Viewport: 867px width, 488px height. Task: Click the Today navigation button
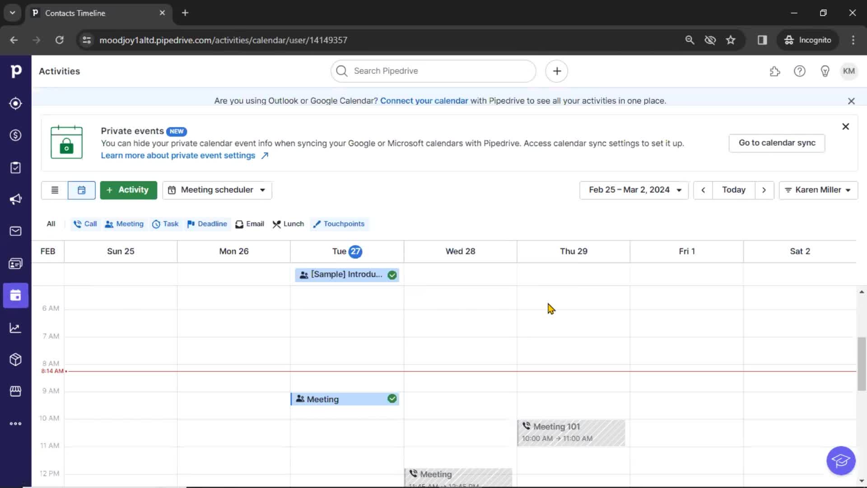tap(734, 189)
